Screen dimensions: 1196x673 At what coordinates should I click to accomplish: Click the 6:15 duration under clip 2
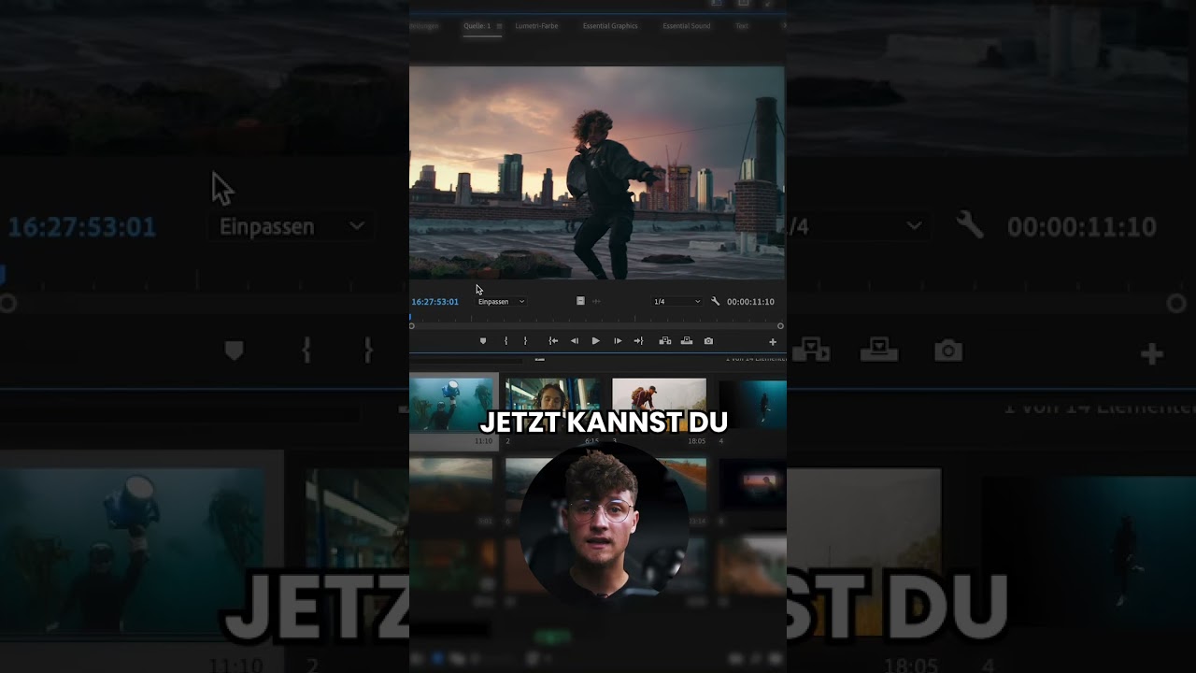point(591,441)
